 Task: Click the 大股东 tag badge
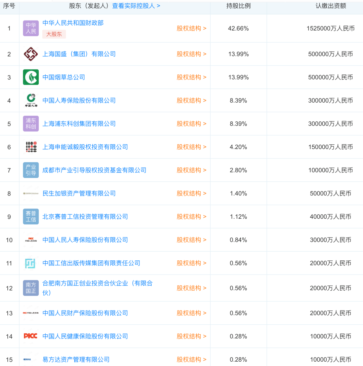pyautogui.click(x=54, y=34)
